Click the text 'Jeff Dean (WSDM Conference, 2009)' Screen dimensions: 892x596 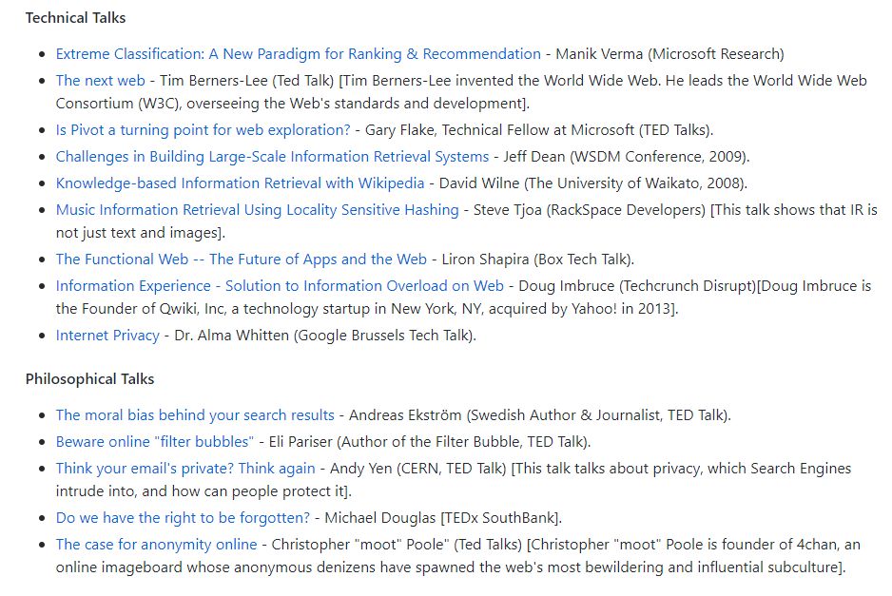(x=625, y=157)
